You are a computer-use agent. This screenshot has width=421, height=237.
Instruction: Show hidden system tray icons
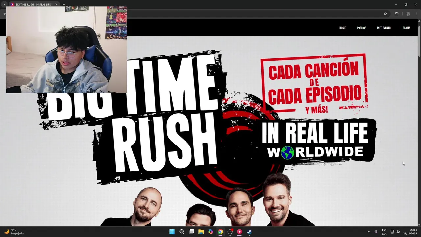369,232
